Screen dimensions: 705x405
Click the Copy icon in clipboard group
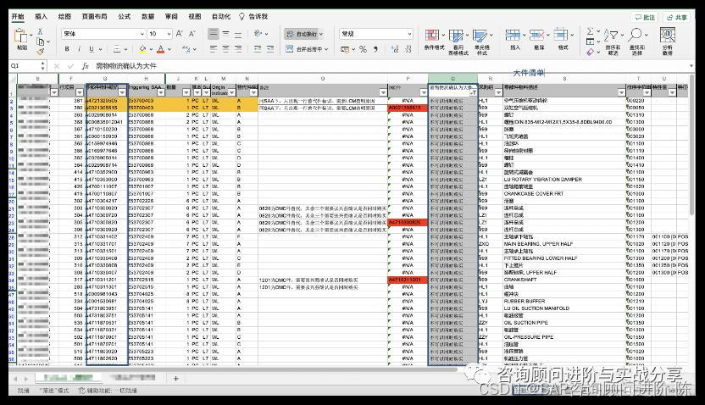41,42
